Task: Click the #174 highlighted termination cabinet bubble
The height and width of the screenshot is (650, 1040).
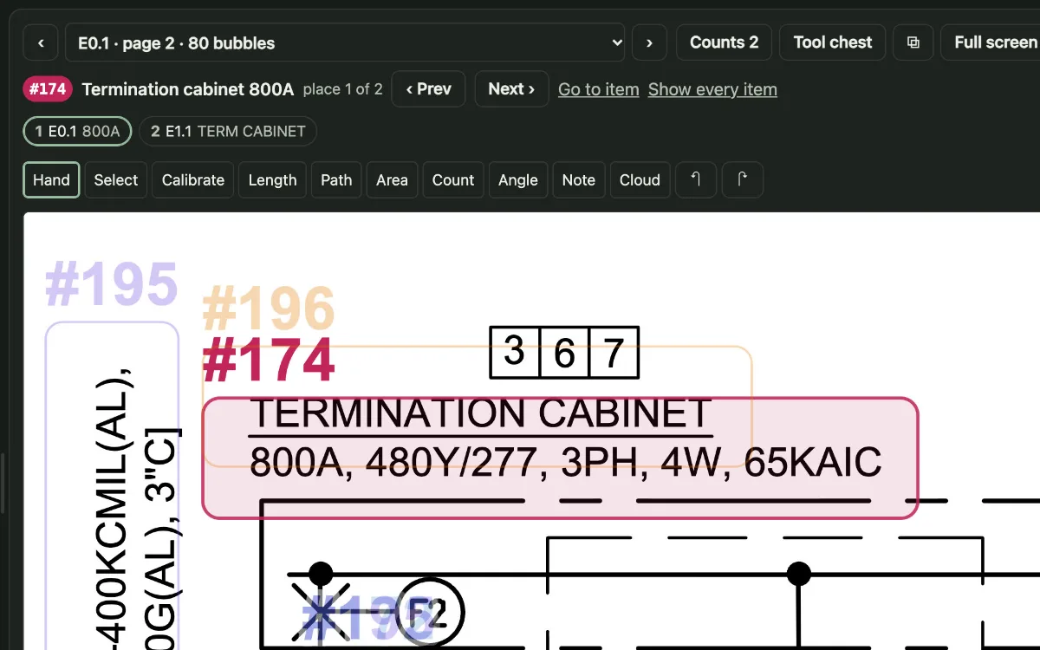Action: 560,458
